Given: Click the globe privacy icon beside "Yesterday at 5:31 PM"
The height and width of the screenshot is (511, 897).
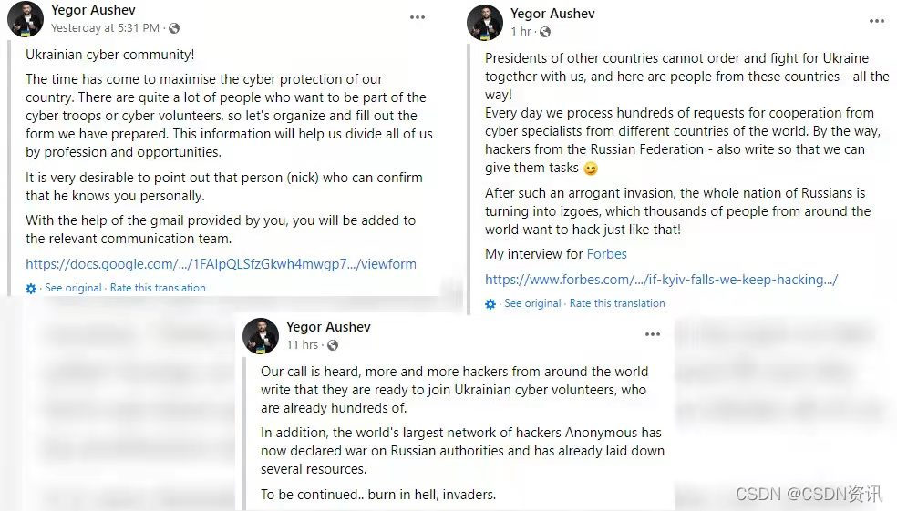Looking at the screenshot, I should pos(174,29).
